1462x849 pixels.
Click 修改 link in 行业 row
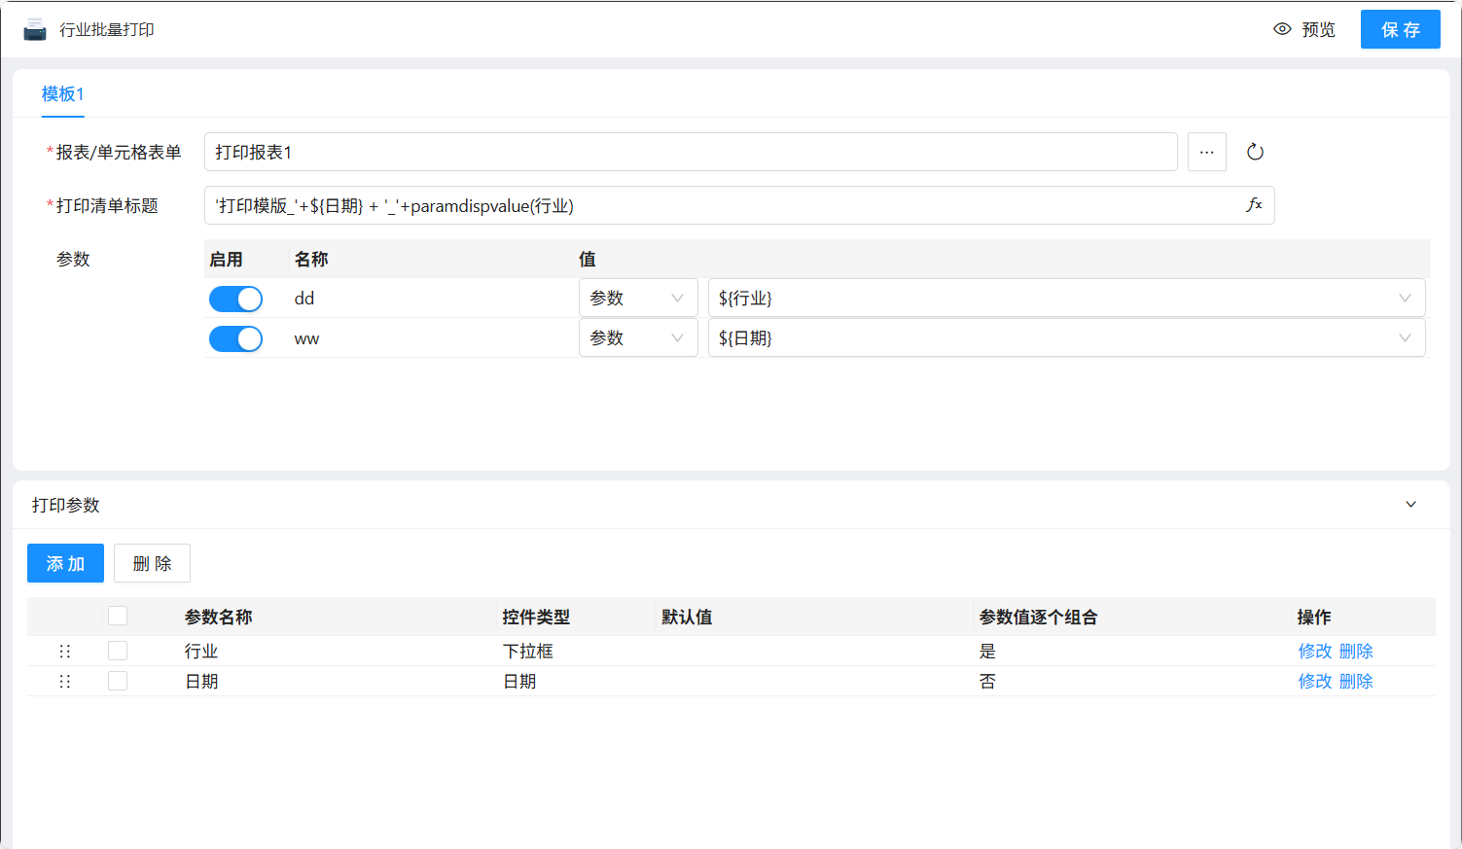1314,652
